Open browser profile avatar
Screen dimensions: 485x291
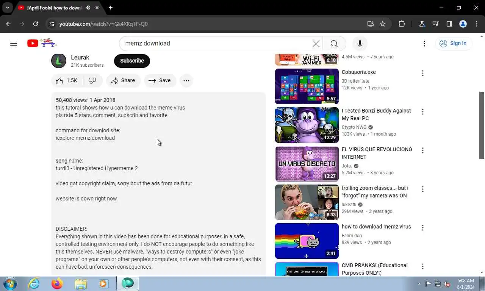(463, 24)
